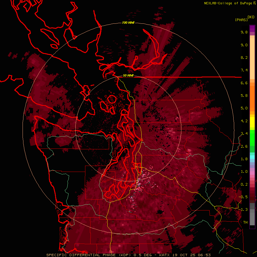Click the 5.0 scale value
This screenshot has height=257, width=257.
244,108
